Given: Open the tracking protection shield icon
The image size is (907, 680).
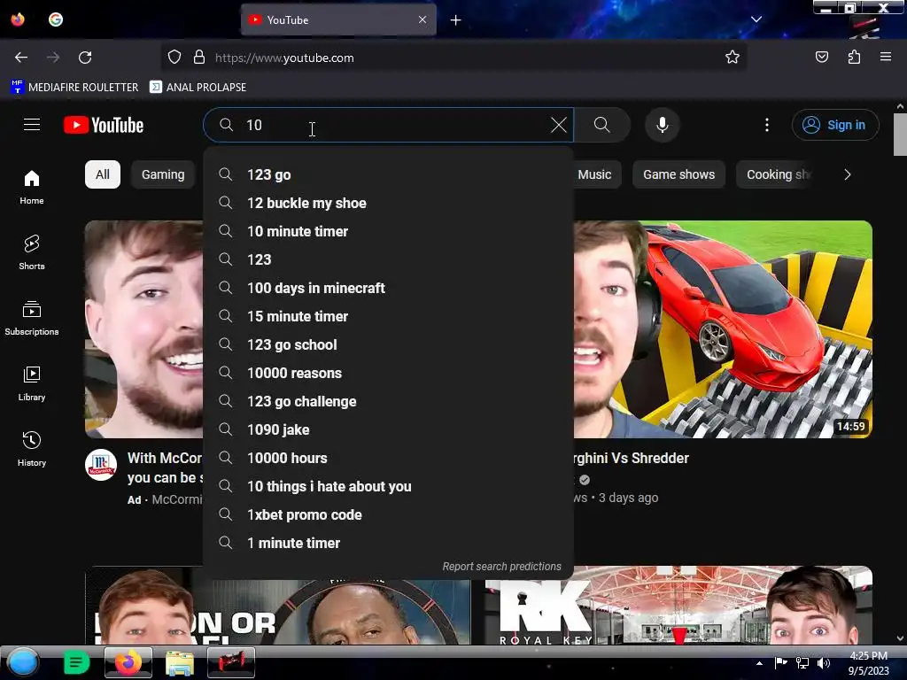Looking at the screenshot, I should tap(174, 58).
